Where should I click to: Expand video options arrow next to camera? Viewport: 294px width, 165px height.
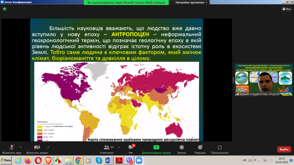pyautogui.click(x=48, y=147)
